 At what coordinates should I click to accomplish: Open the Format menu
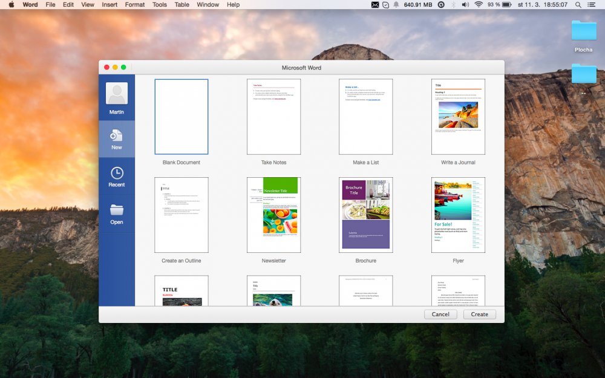(134, 5)
